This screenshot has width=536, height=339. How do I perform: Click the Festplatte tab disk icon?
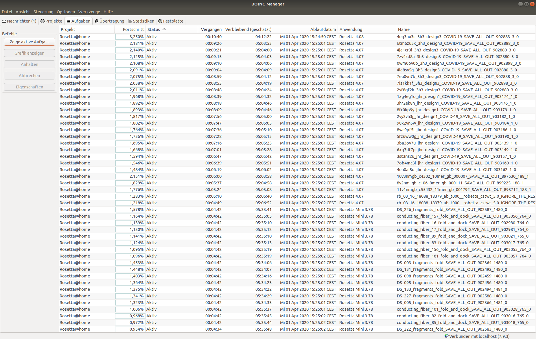(160, 21)
